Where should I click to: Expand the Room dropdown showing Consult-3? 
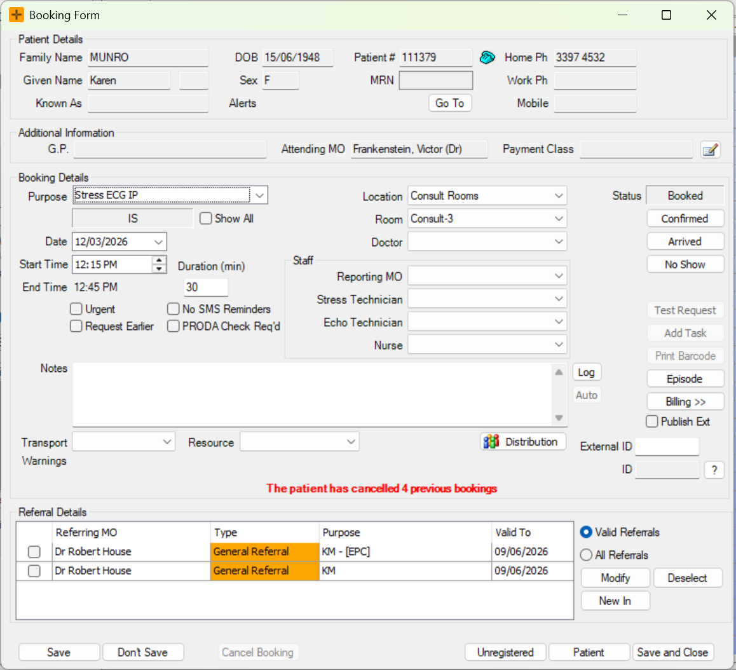coord(559,219)
